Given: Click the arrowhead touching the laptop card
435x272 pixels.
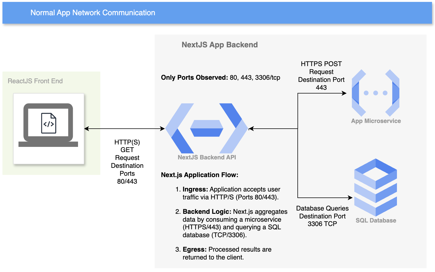Looking at the screenshot, I should coord(87,129).
